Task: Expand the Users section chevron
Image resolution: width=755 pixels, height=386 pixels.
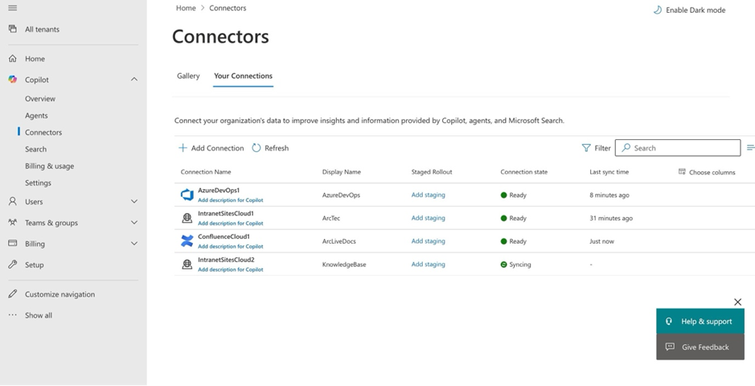Action: (x=134, y=201)
